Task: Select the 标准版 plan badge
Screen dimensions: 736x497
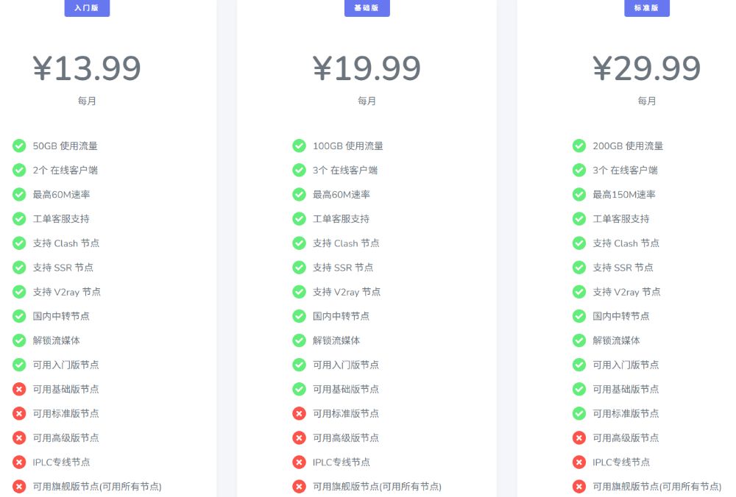Action: coord(647,8)
